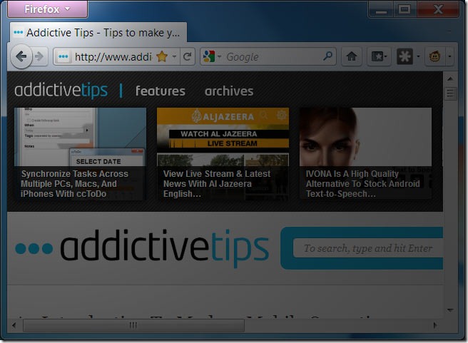
Task: Open the IVONA article thumbnail
Action: pos(365,137)
